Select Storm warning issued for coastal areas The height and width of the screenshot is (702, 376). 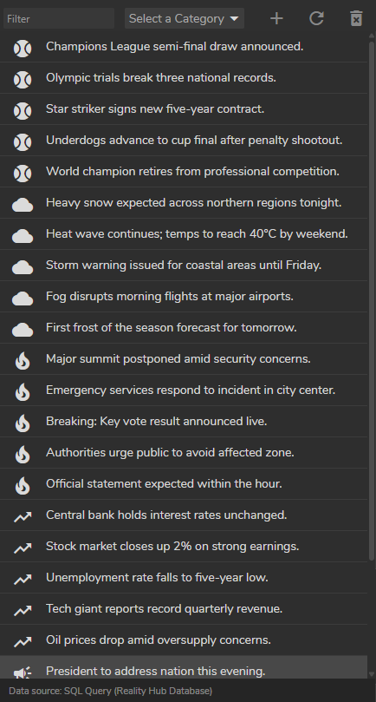[184, 266]
